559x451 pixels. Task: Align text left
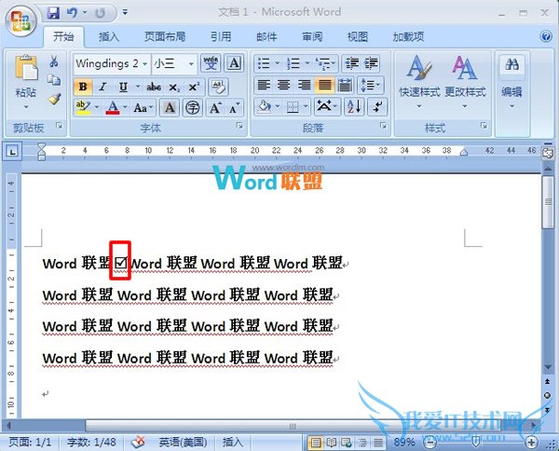(x=264, y=85)
